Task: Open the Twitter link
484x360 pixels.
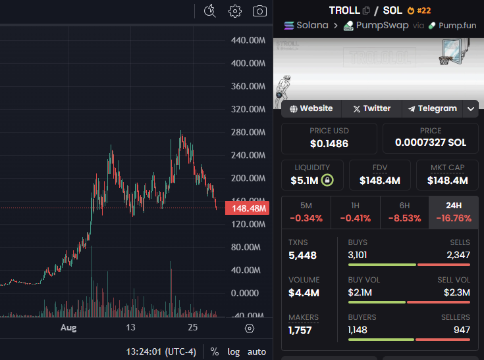Action: [371, 108]
